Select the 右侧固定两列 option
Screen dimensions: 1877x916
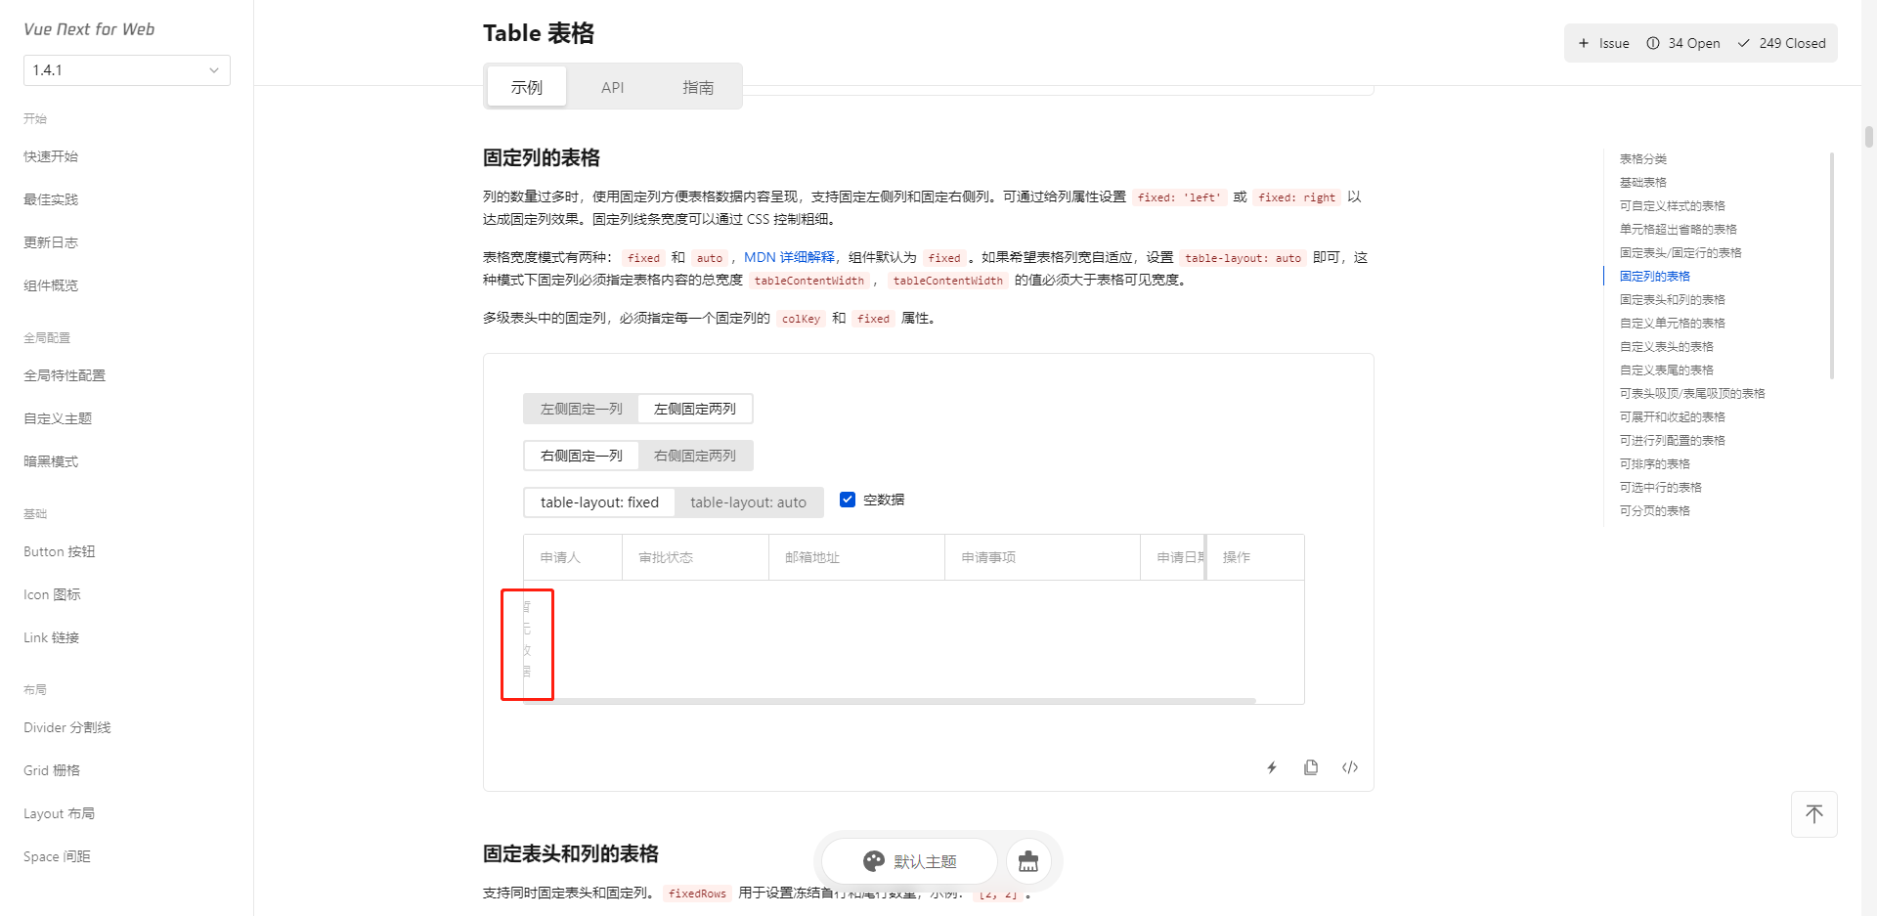point(695,456)
